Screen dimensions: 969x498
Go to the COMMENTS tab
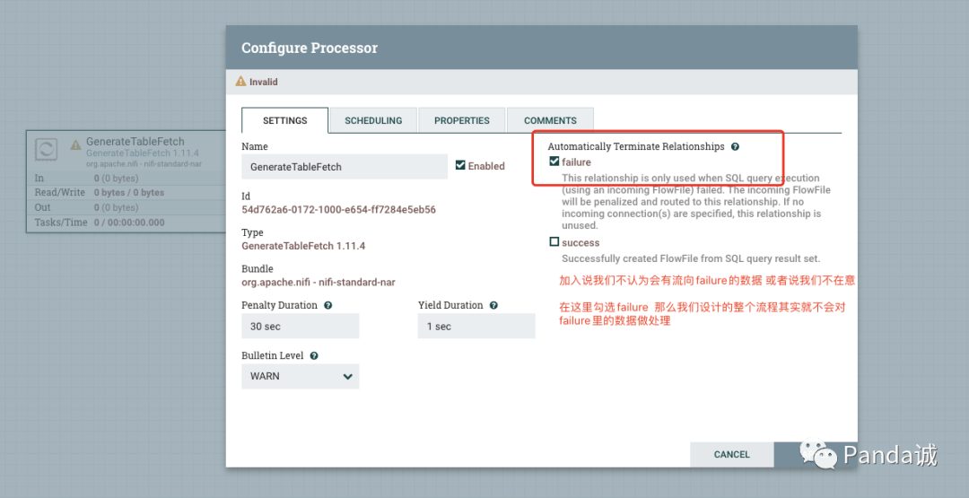550,120
